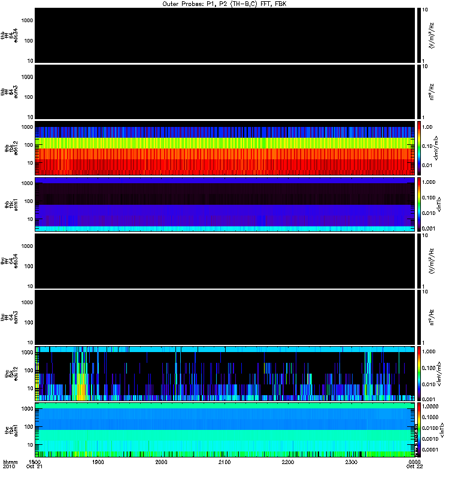Click the black color bar of the thc scm3 panel
Screen dimensions: 449x479
click(419, 317)
